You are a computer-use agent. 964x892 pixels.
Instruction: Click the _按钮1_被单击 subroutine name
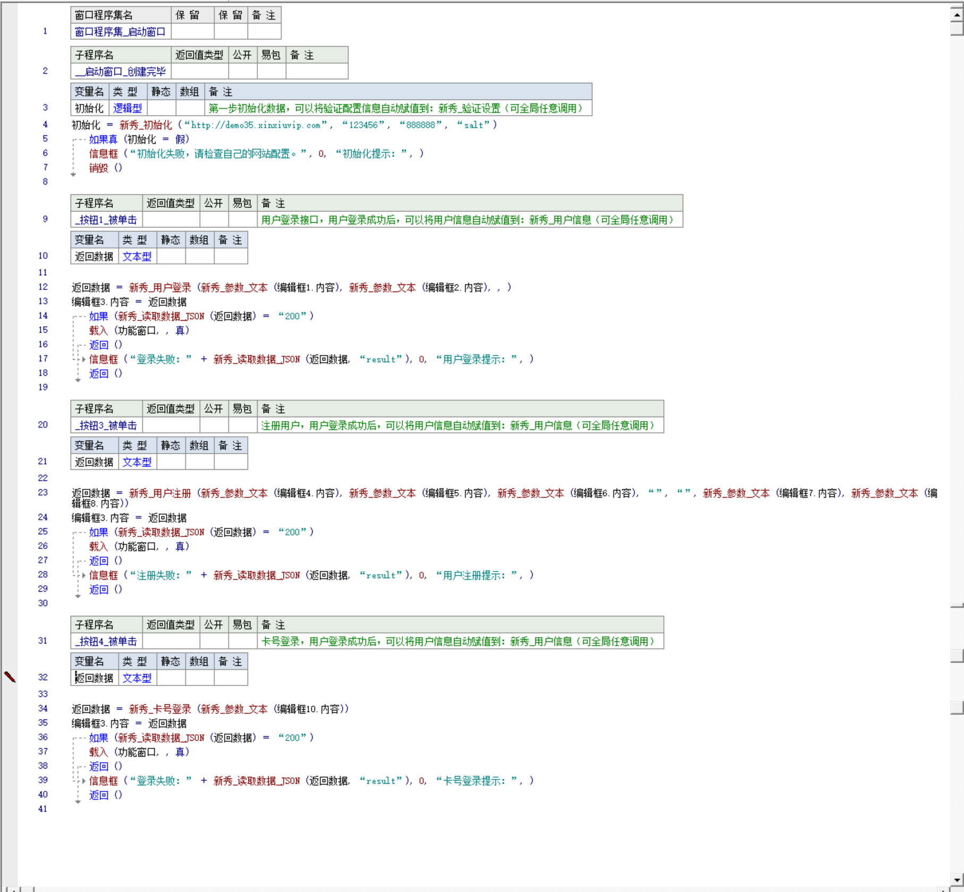106,220
